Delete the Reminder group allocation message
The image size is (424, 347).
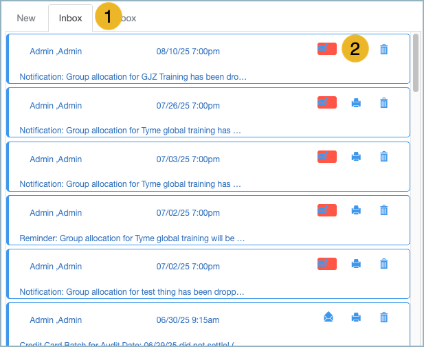click(384, 210)
